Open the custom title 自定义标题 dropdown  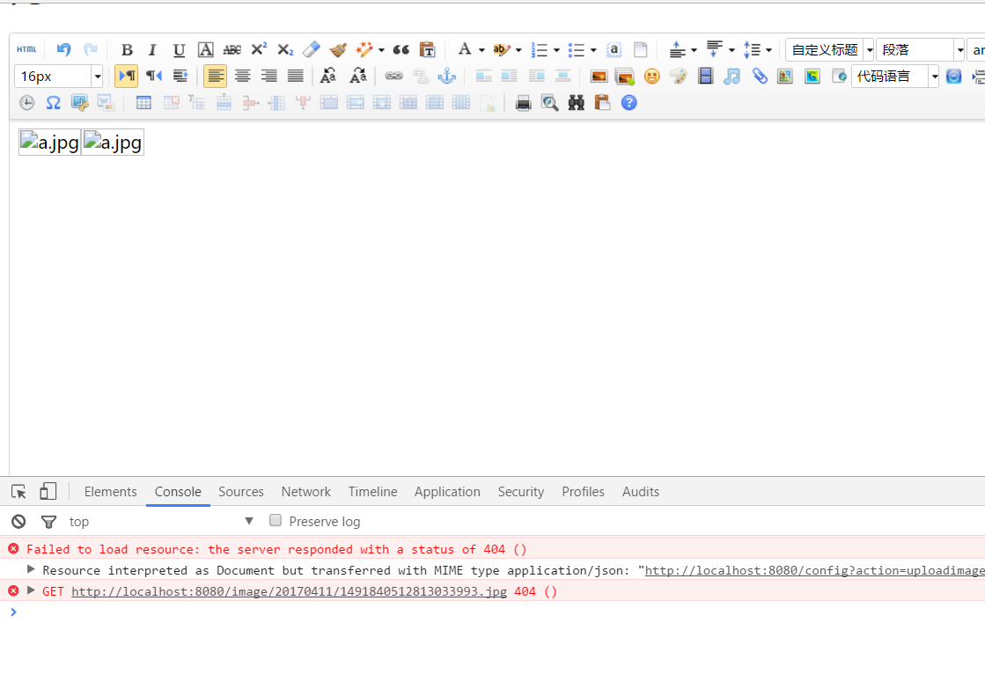point(830,49)
